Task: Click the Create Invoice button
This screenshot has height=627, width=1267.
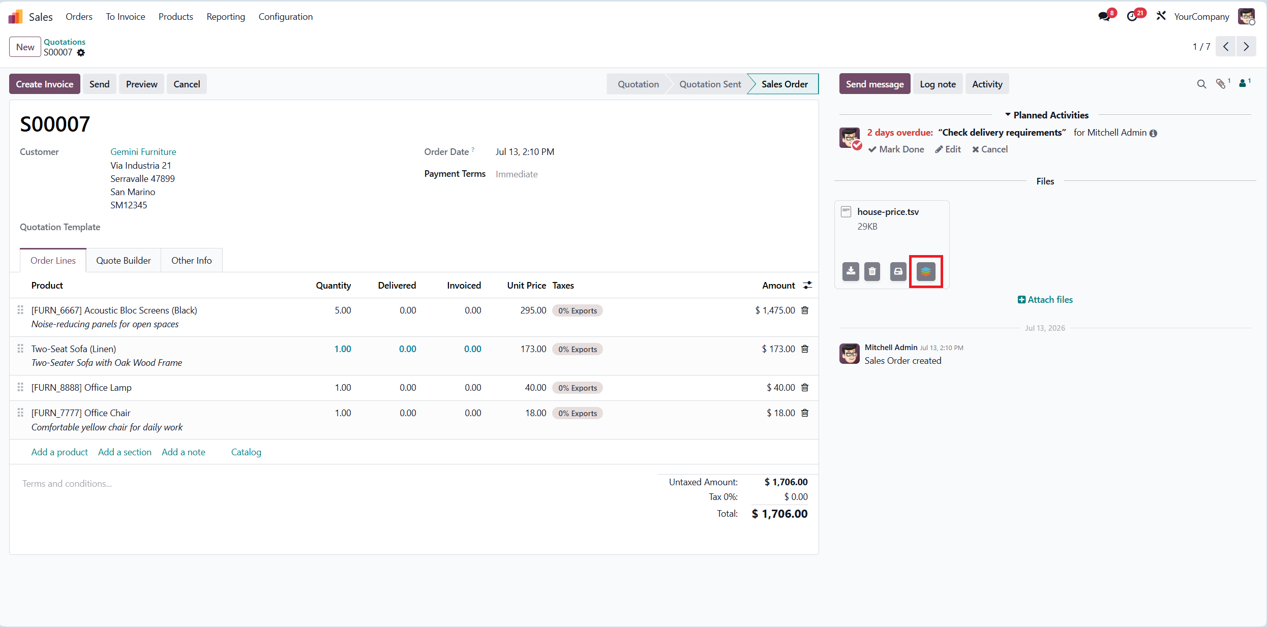Action: pyautogui.click(x=45, y=84)
